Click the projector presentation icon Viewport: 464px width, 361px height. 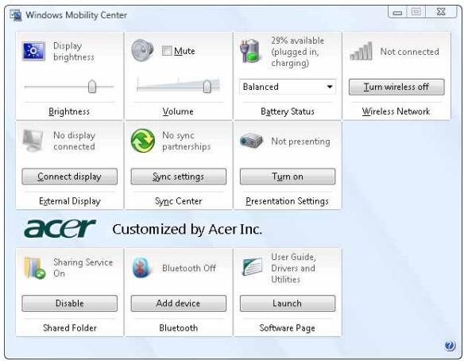tap(251, 141)
